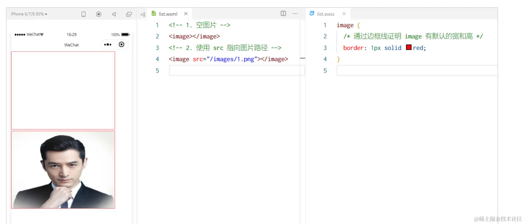The height and width of the screenshot is (224, 524).
Task: Click the comment "1. 空图片" on line 1
Action: point(199,25)
